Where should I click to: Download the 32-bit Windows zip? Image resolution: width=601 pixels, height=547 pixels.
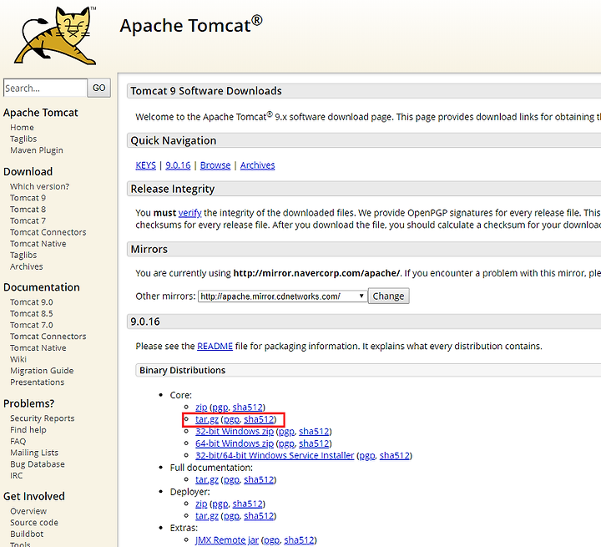235,432
